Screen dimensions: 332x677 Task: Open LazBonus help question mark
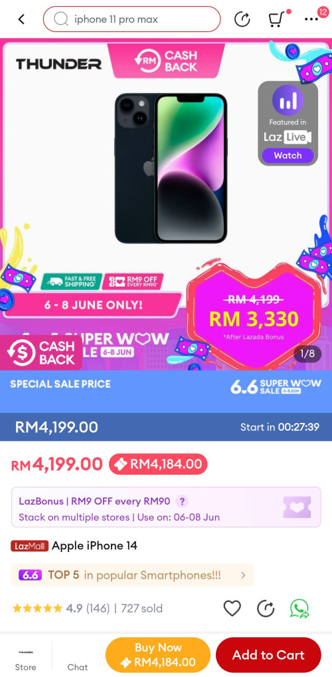click(183, 501)
